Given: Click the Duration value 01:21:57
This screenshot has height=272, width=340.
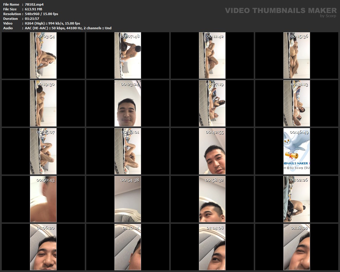Looking at the screenshot, I should [32, 19].
